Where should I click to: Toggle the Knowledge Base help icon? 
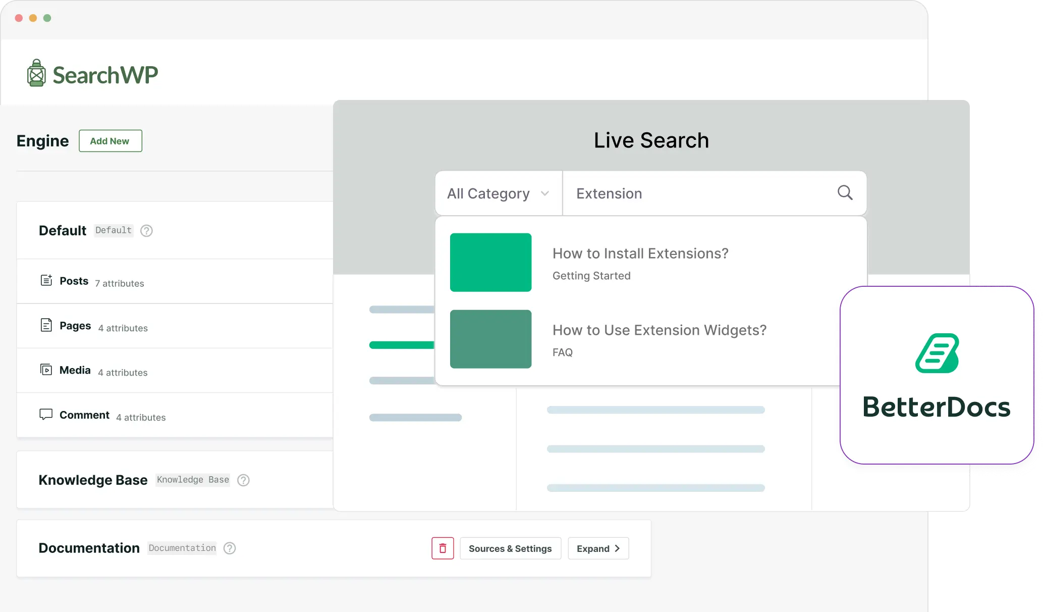click(245, 480)
